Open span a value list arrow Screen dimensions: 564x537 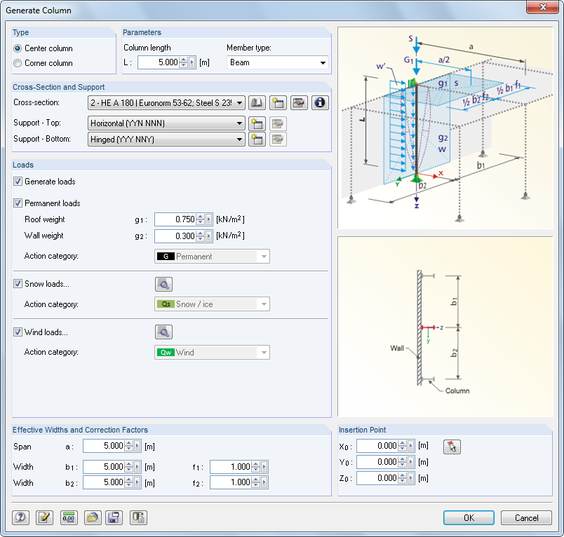pos(137,446)
